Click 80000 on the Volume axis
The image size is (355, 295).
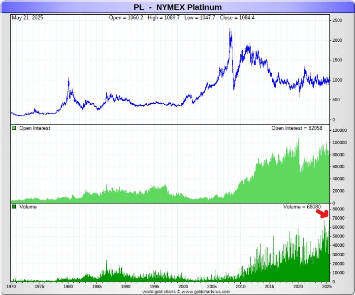pyautogui.click(x=338, y=209)
